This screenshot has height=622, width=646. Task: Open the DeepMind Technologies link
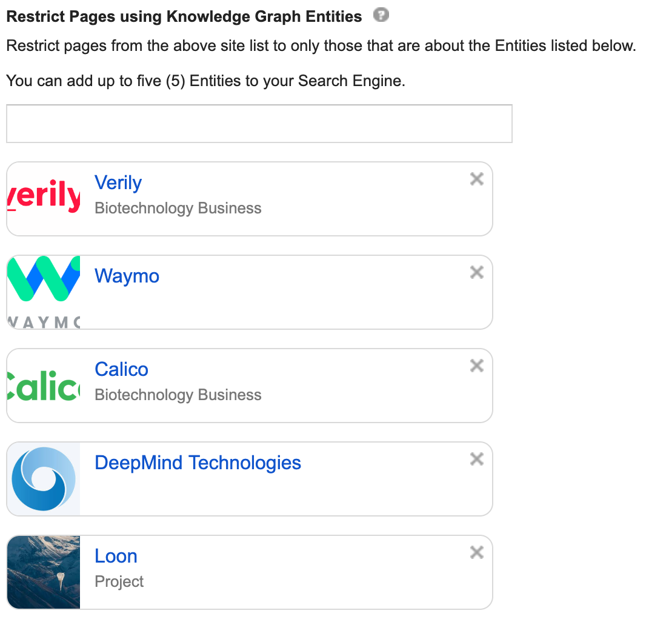click(198, 463)
